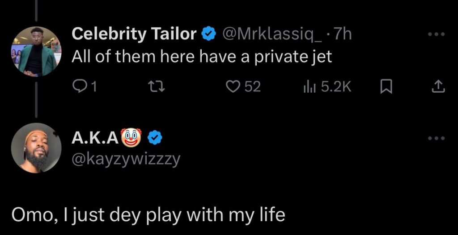Open Celebrity Tailor's profile picture
The width and height of the screenshot is (458, 235).
[x=36, y=52]
